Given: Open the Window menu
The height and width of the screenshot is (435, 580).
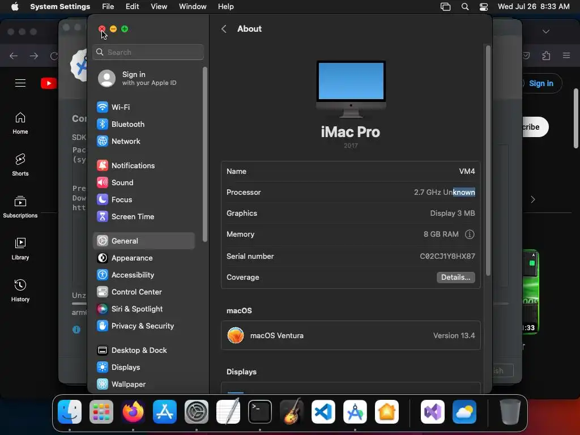Looking at the screenshot, I should click(193, 7).
